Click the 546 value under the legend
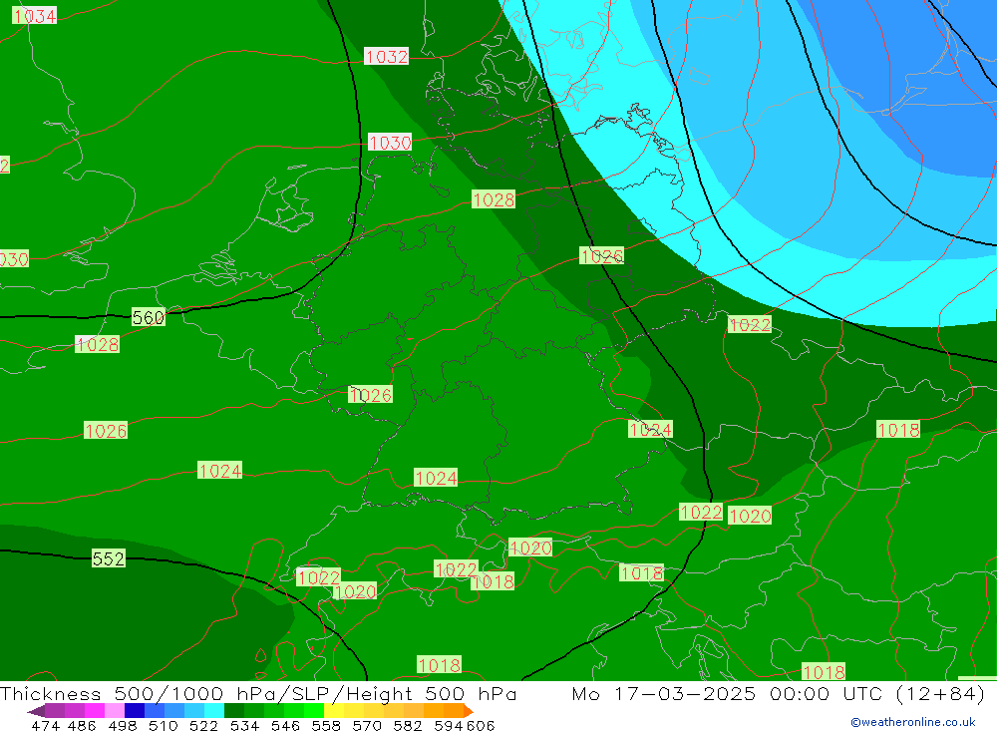The height and width of the screenshot is (731, 997). point(285,725)
